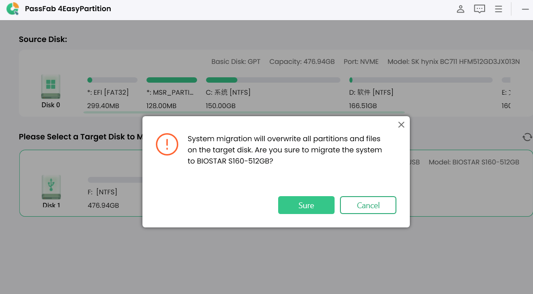Click the D: partition usage bar
This screenshot has width=533, height=294.
[x=421, y=80]
